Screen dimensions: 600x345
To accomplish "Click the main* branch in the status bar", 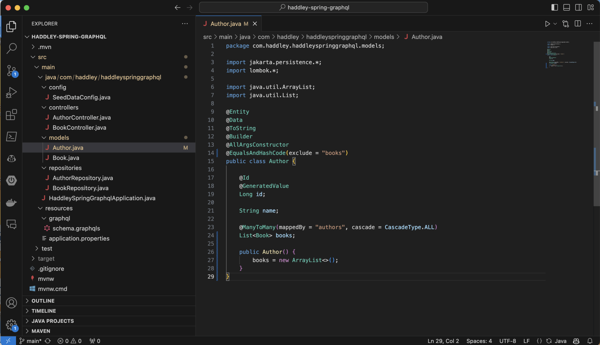I will pos(34,341).
